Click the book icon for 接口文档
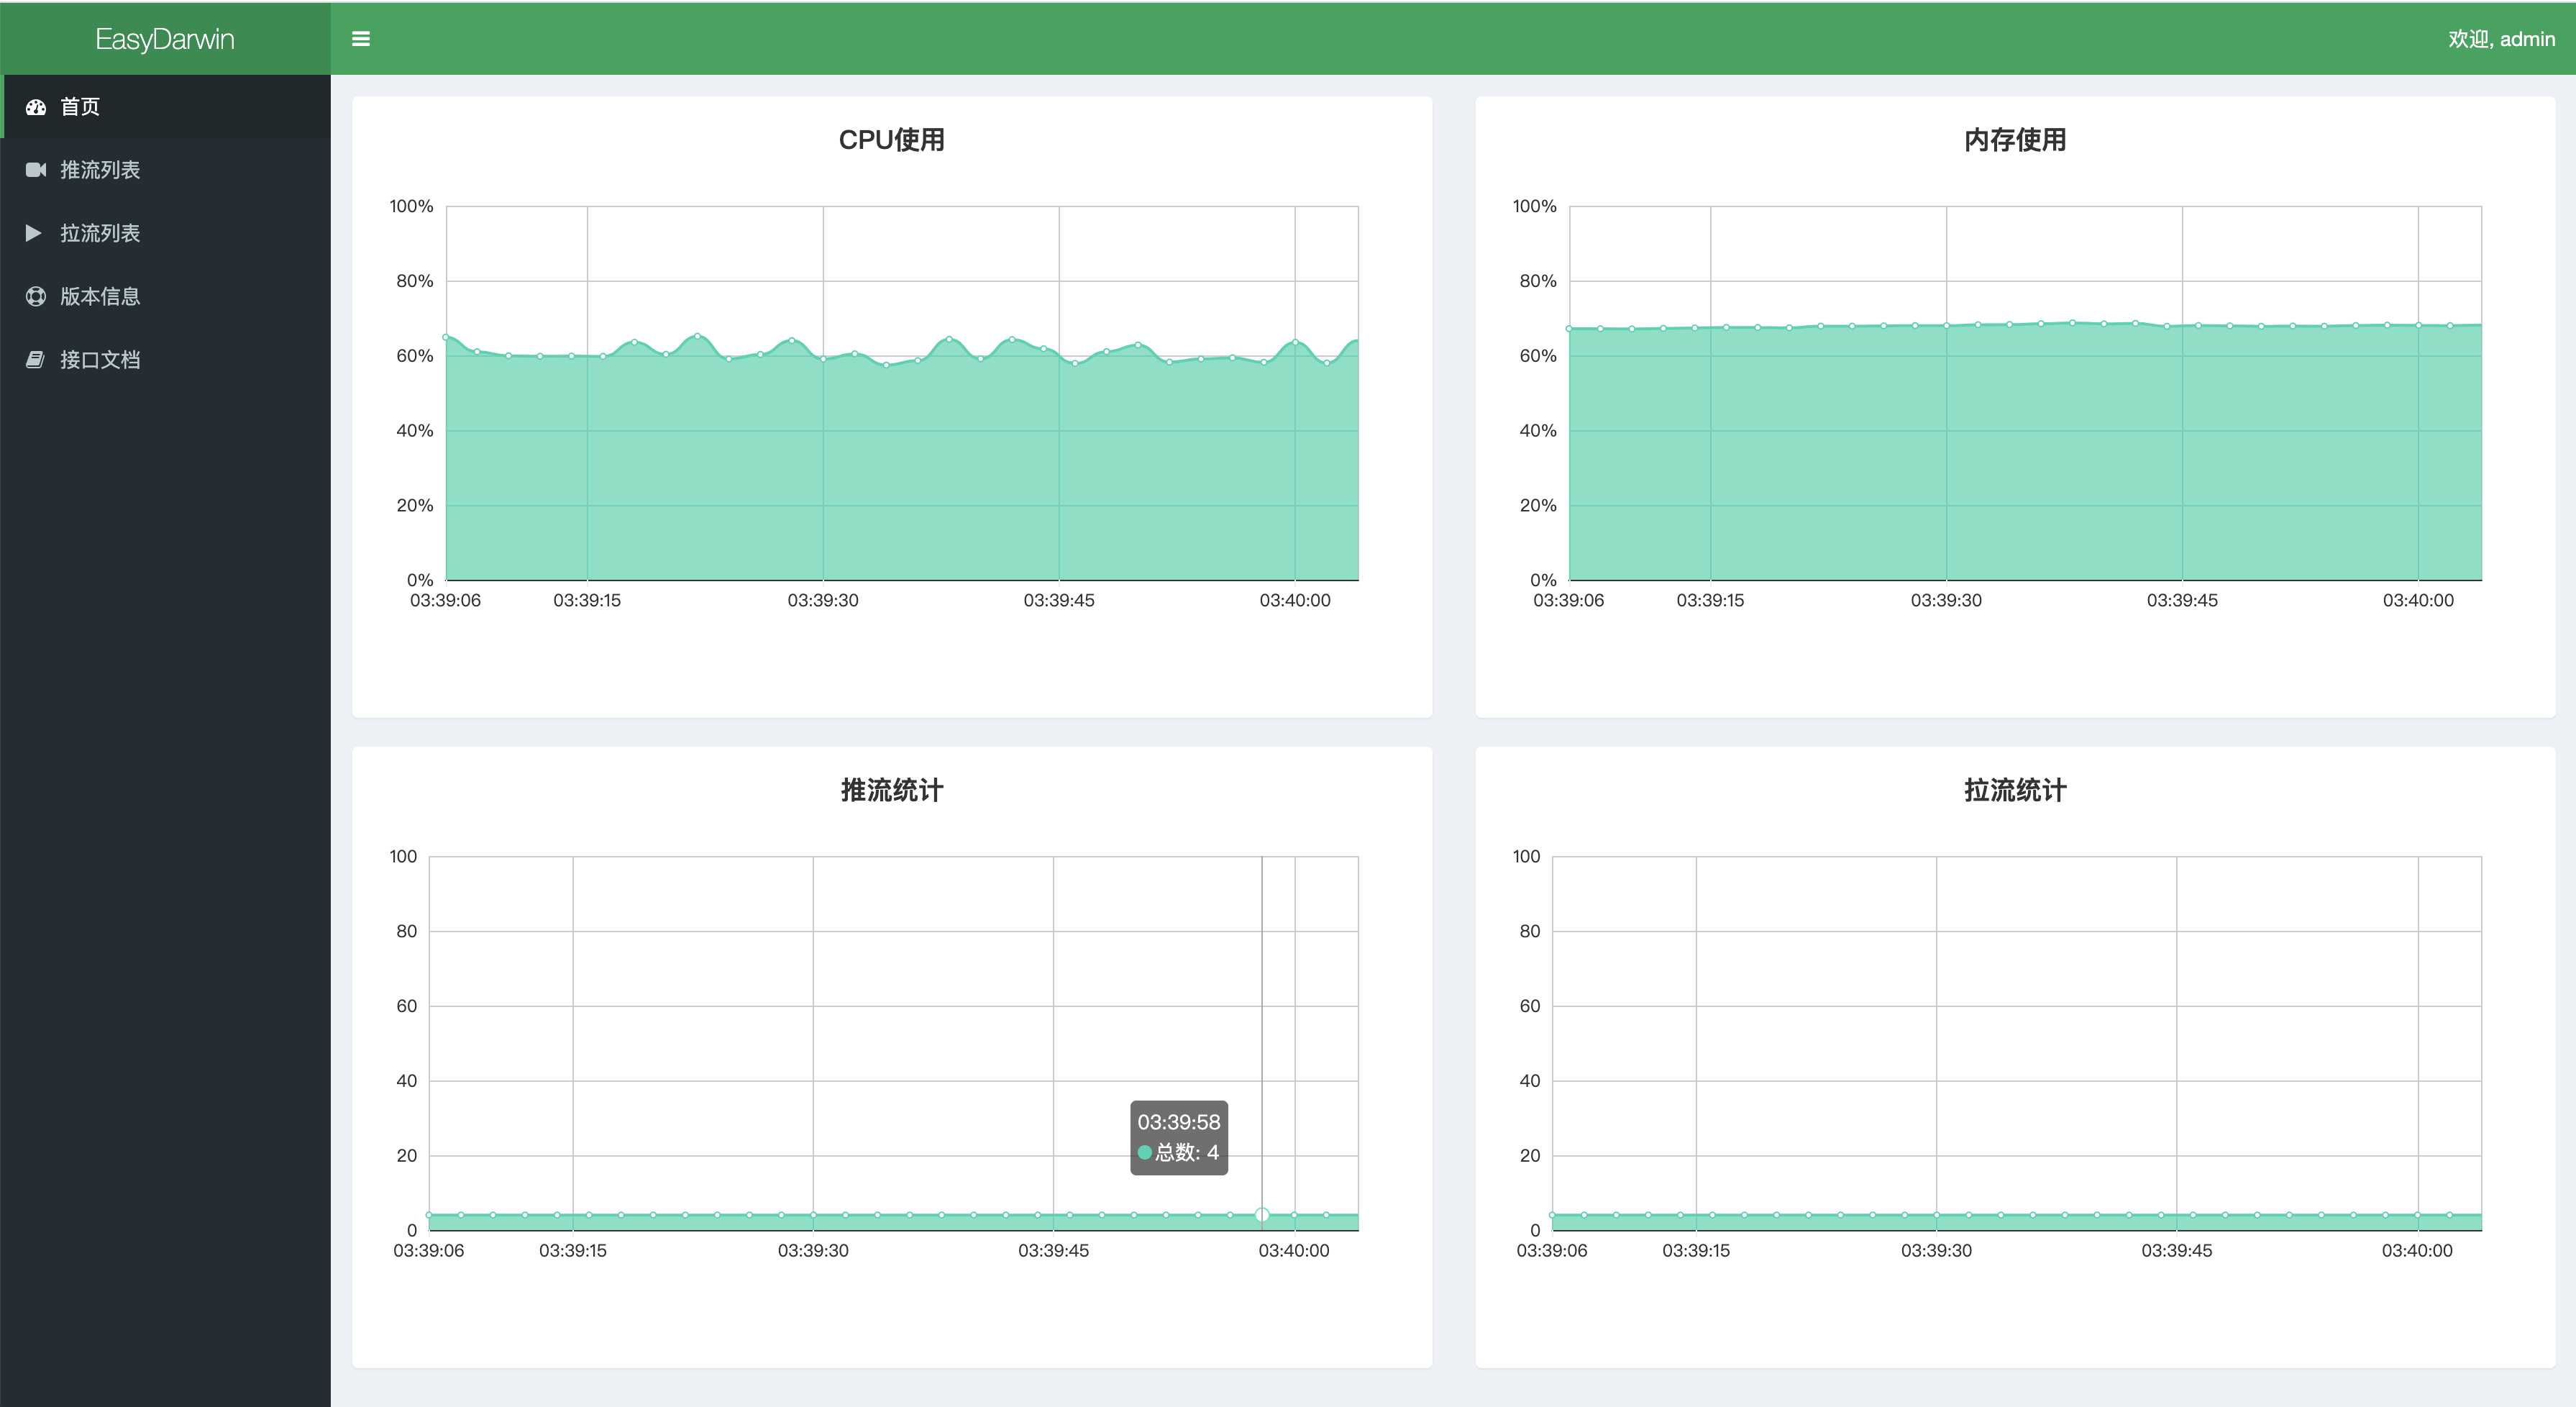2576x1407 pixels. (x=35, y=359)
